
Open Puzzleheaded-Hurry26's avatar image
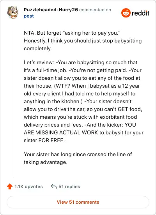coord(13,12)
